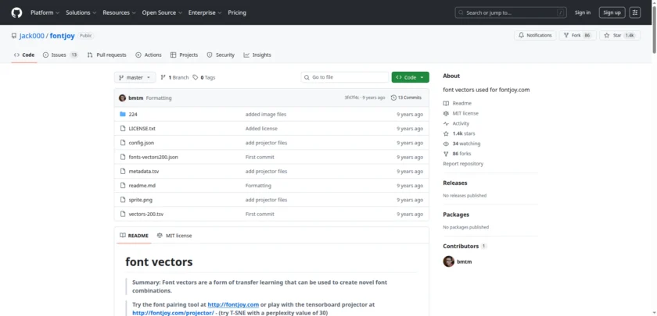The height and width of the screenshot is (316, 657).
Task: Open the 224 folder
Action: (x=132, y=114)
